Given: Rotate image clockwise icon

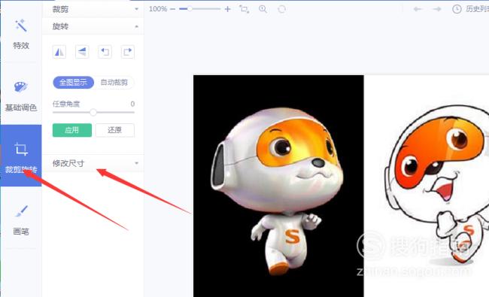Looking at the screenshot, I should [128, 52].
